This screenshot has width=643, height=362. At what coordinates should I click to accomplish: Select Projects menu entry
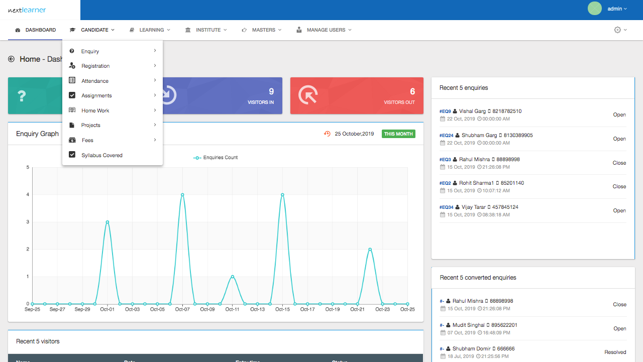pos(113,125)
